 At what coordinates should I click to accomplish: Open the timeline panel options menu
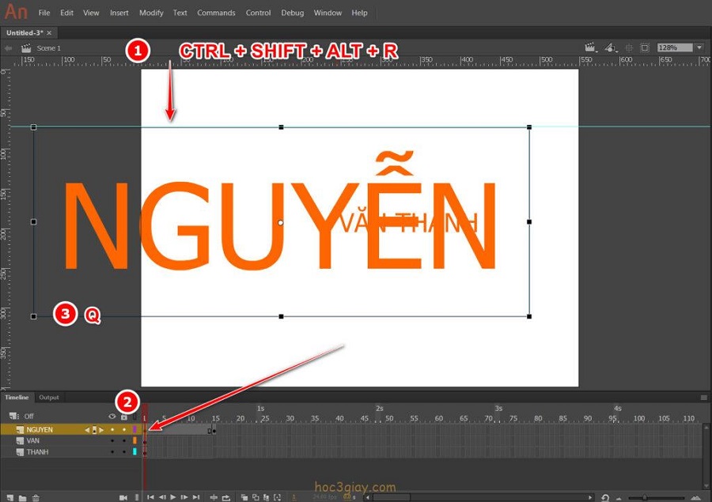(703, 398)
